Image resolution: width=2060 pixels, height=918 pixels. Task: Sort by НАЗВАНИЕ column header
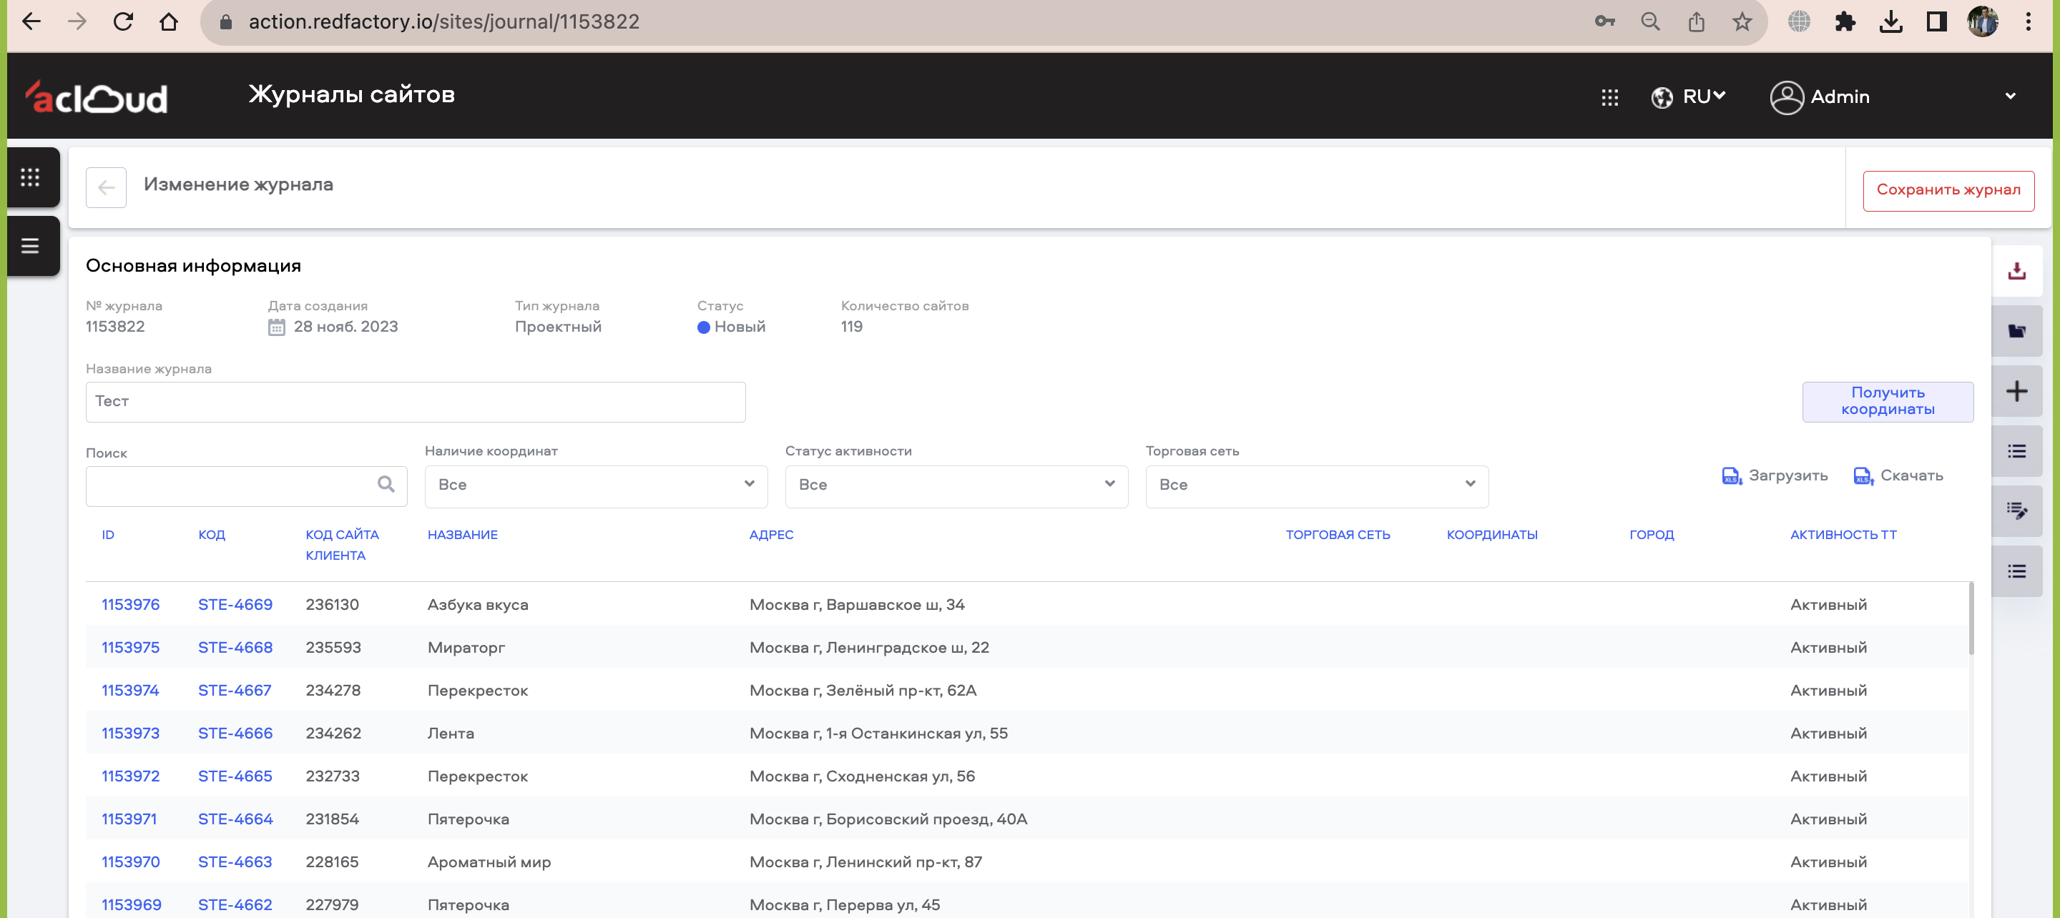462,534
